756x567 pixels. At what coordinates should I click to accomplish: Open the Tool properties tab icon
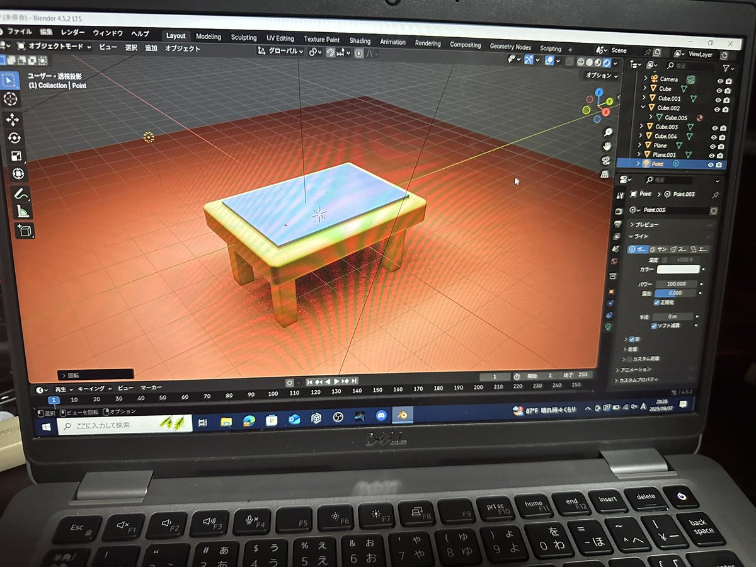pos(619,194)
